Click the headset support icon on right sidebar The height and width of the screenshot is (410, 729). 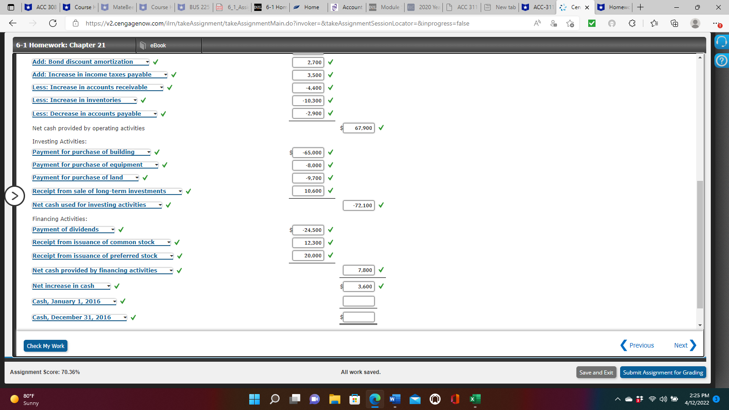[721, 41]
